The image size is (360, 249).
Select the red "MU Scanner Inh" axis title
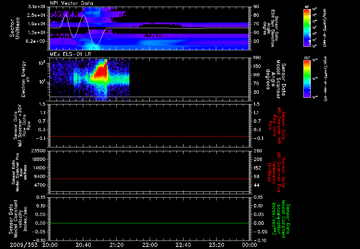(277, 126)
